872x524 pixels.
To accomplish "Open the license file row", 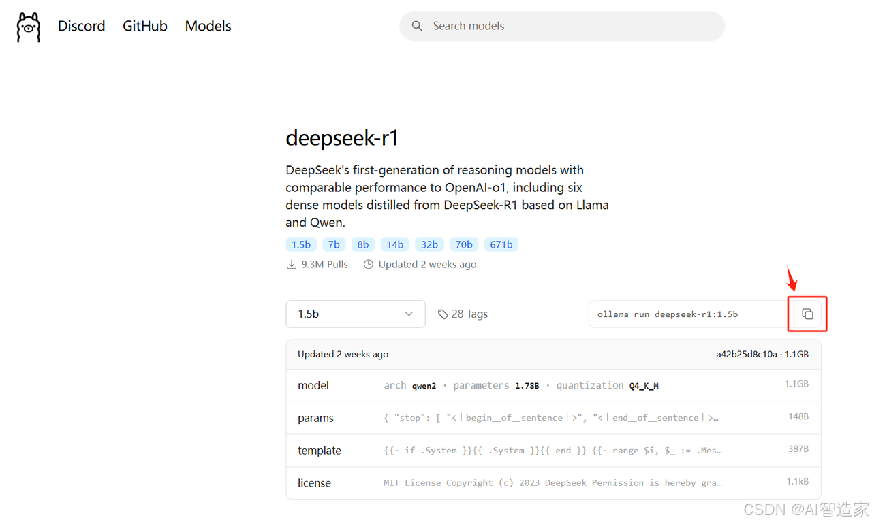I will 553,482.
